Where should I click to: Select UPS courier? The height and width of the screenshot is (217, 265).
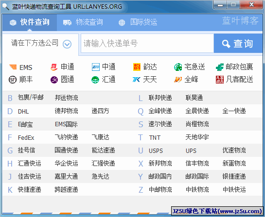(x=191, y=150)
